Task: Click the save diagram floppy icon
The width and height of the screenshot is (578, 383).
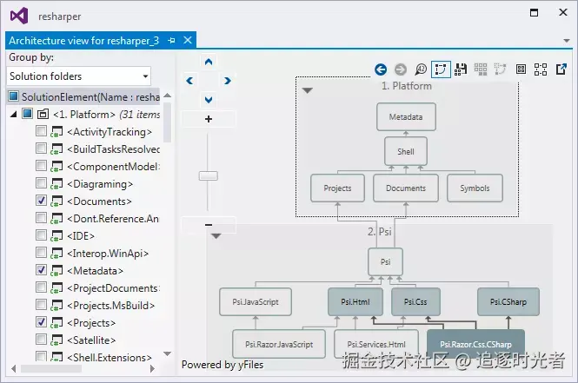Action: 461,69
